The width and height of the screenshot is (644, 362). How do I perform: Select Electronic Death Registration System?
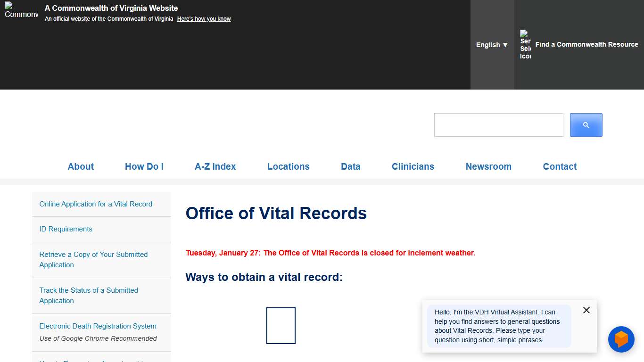[98, 326]
